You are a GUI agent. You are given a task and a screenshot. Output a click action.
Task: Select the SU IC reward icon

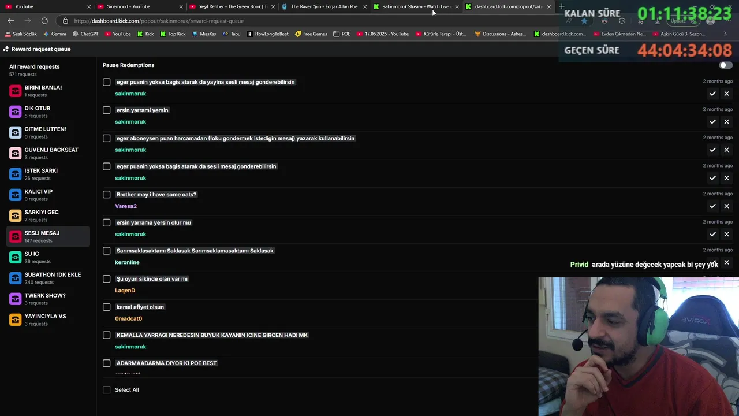[16, 257]
